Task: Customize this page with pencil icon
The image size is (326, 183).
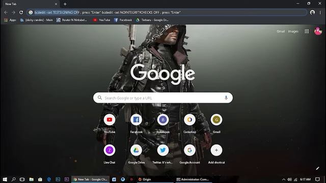Action: [x=317, y=168]
